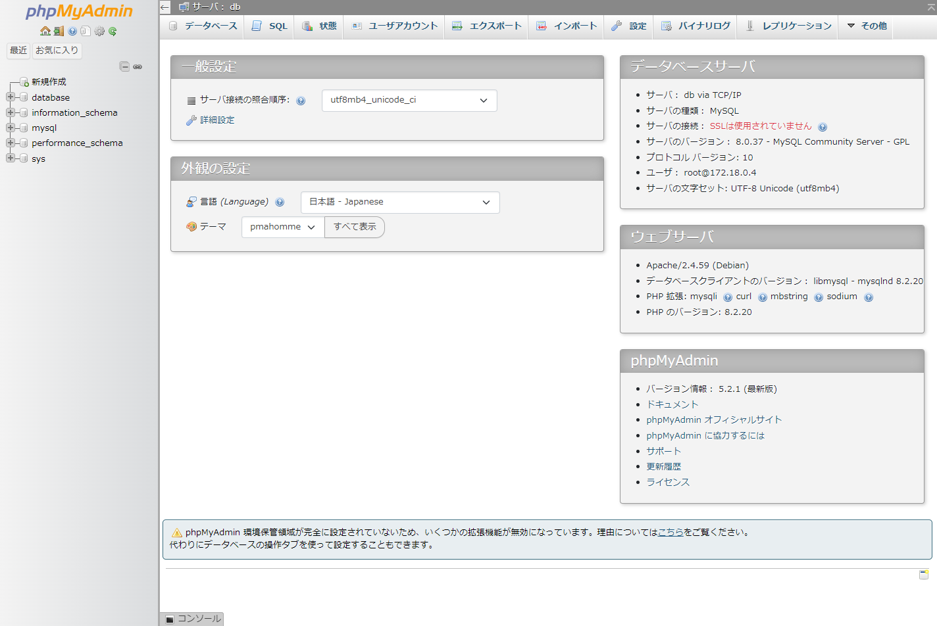
Task: Open navigation panel settings gear icon
Action: coord(99,31)
